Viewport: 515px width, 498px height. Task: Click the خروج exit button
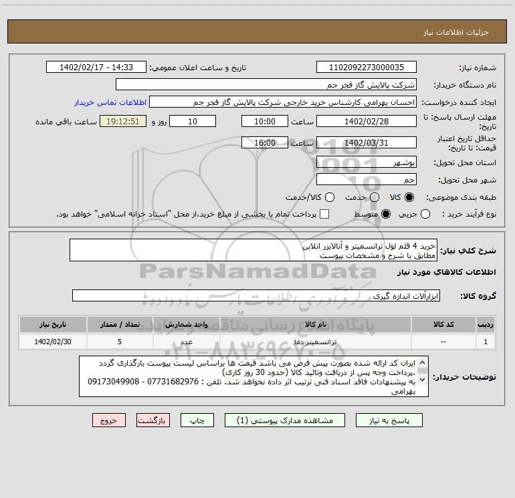click(109, 420)
